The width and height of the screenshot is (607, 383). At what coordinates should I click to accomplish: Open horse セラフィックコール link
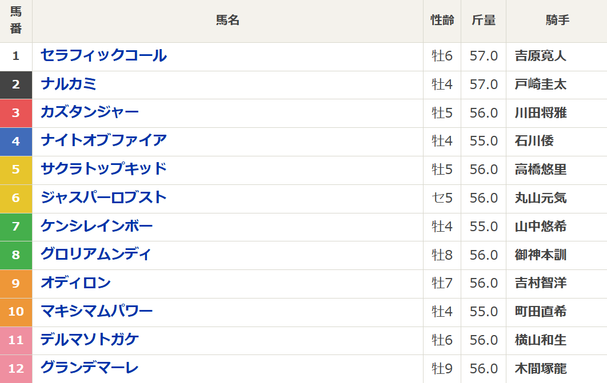coord(103,56)
